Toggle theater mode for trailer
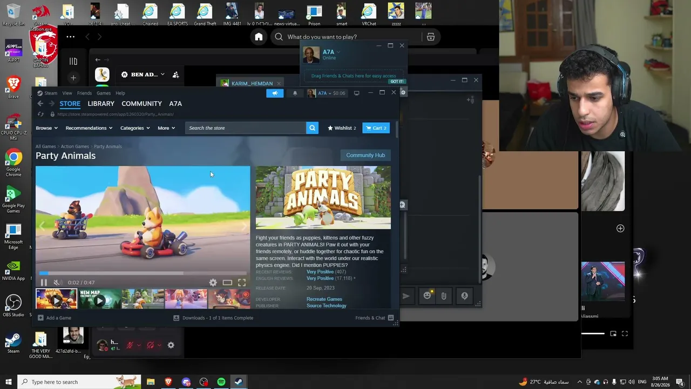691x389 pixels. pyautogui.click(x=227, y=283)
